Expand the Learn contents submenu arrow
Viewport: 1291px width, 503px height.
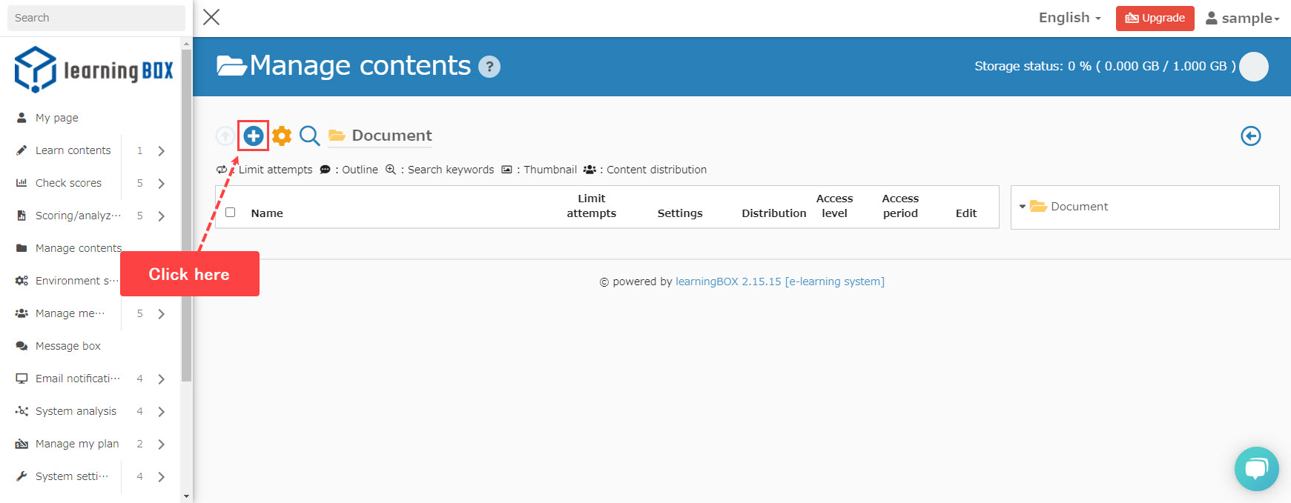pyautogui.click(x=161, y=150)
